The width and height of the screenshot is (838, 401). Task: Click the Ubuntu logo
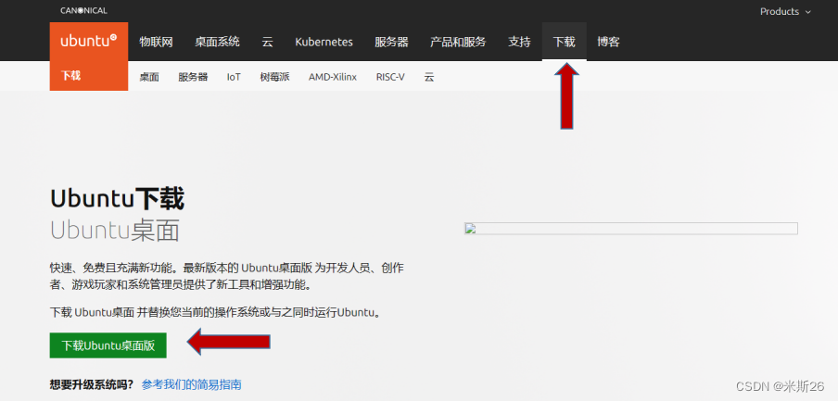pos(89,41)
